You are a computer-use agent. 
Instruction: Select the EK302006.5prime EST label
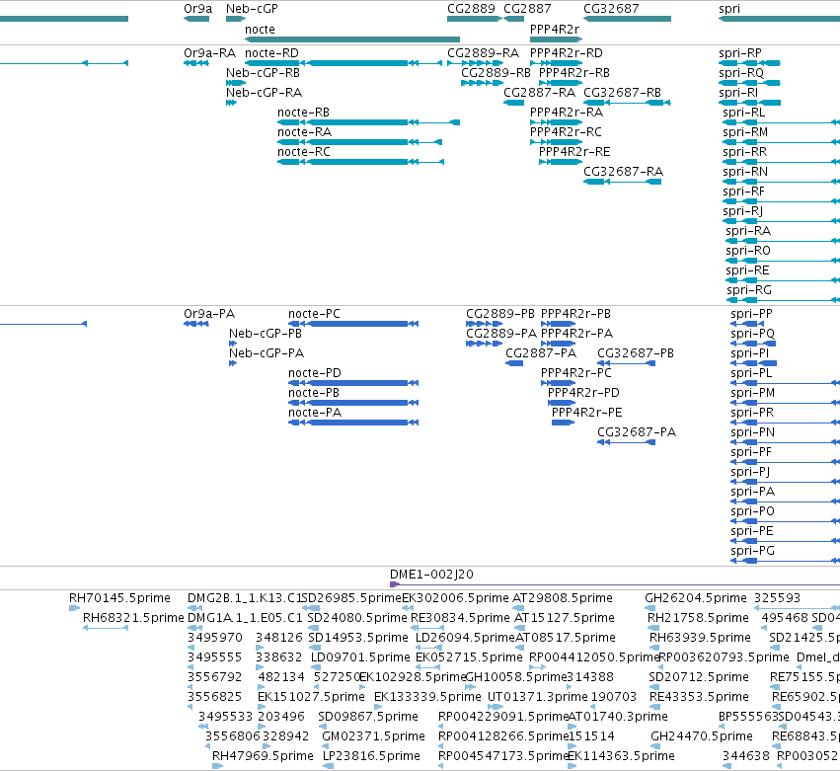click(x=455, y=598)
